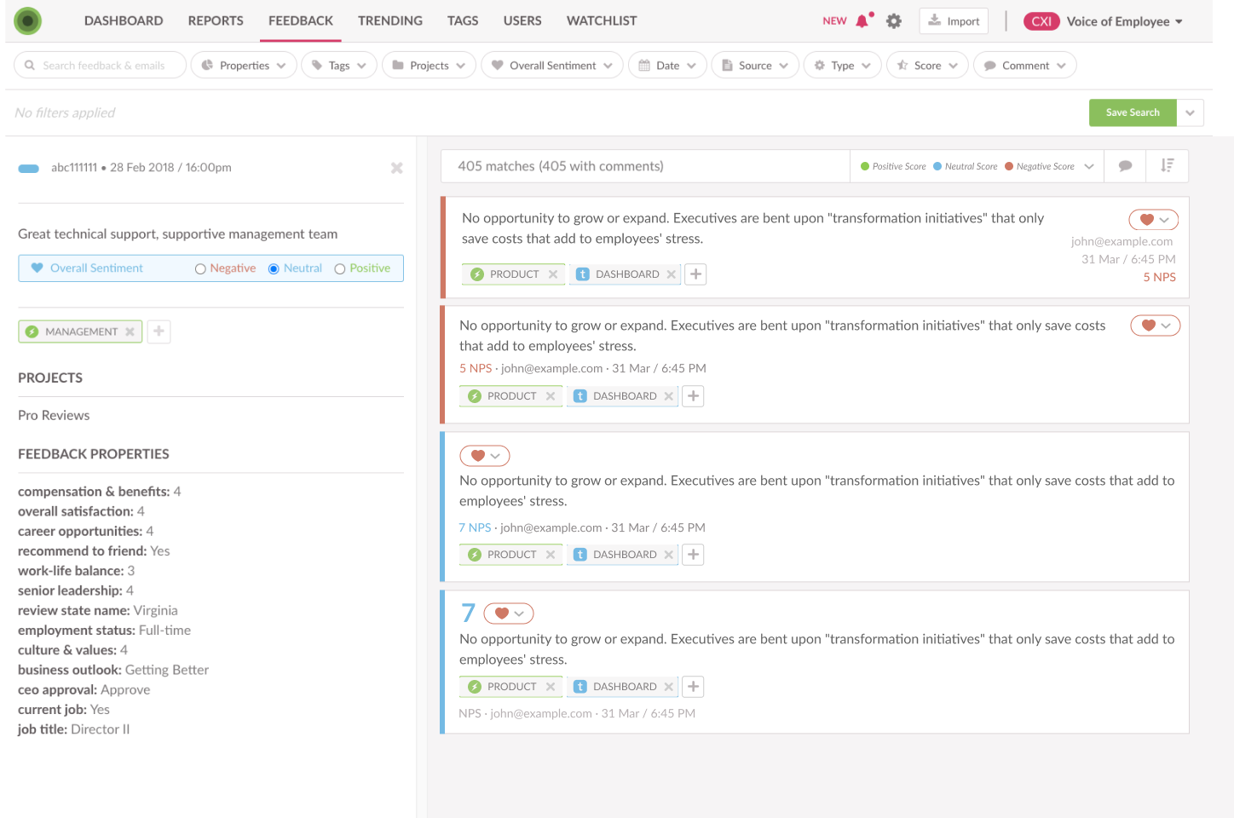
Task: Add tag on second feedback card
Action: click(x=694, y=396)
